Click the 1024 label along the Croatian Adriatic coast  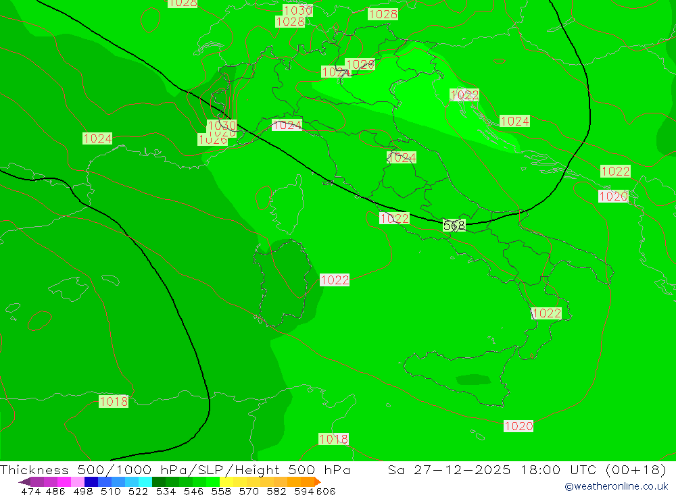pyautogui.click(x=514, y=121)
